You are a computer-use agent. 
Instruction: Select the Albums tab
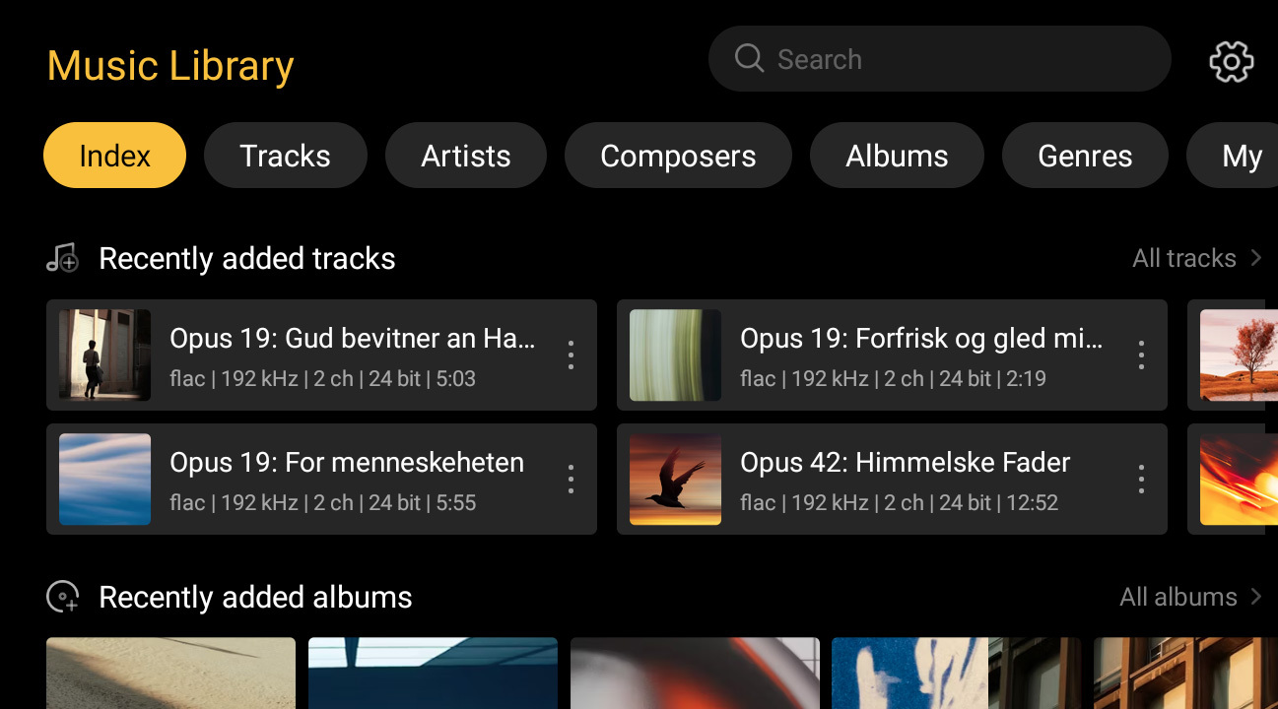(897, 156)
